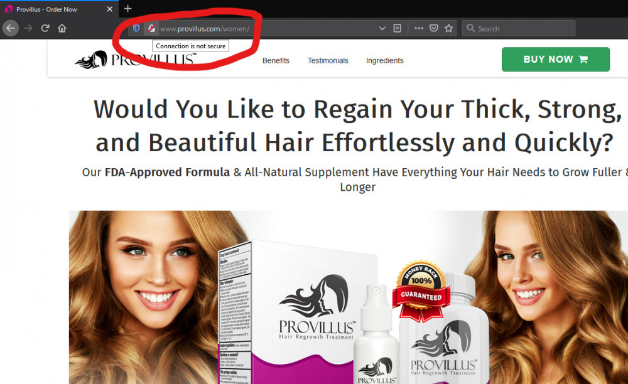Click the 'Would You Like to Regain' headline
The image size is (628, 384).
click(358, 126)
